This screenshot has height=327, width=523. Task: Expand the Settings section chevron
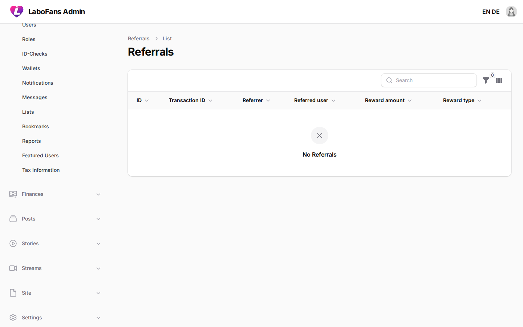coord(98,318)
